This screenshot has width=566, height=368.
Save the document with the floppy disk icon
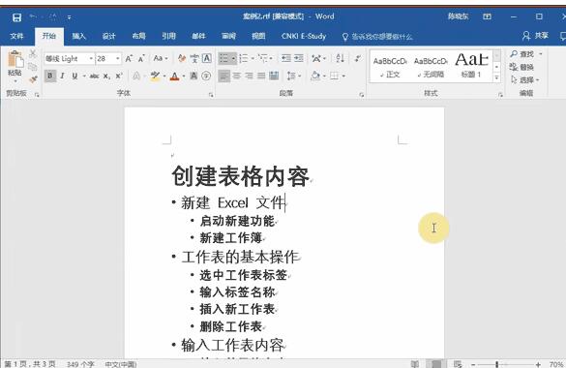click(16, 17)
